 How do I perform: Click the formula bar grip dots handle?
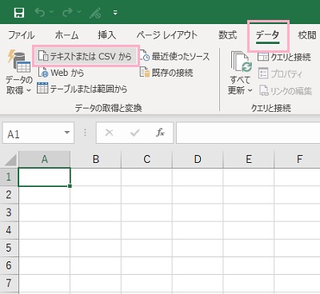pyautogui.click(x=85, y=133)
